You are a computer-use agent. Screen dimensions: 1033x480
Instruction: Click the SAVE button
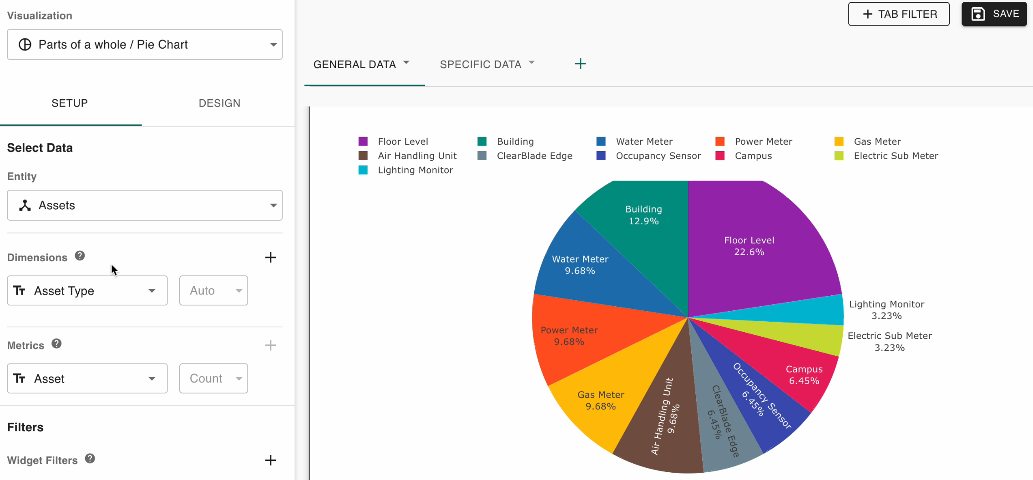[x=994, y=14]
